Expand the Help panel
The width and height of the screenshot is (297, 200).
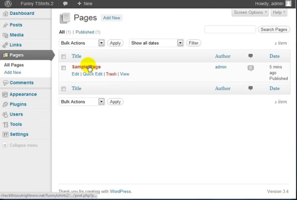coord(279,12)
